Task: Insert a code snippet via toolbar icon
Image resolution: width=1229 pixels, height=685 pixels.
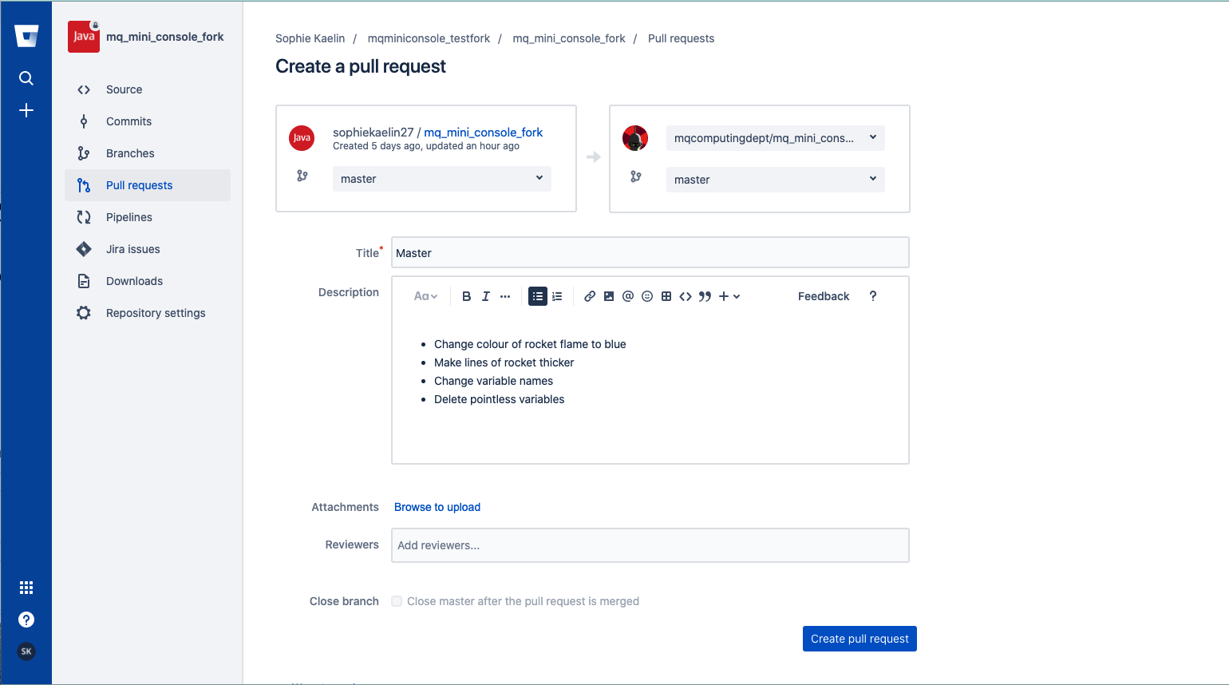Action: (686, 296)
